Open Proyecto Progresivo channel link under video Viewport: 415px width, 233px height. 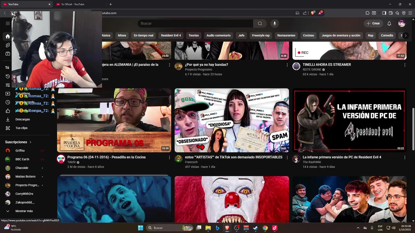(198, 70)
